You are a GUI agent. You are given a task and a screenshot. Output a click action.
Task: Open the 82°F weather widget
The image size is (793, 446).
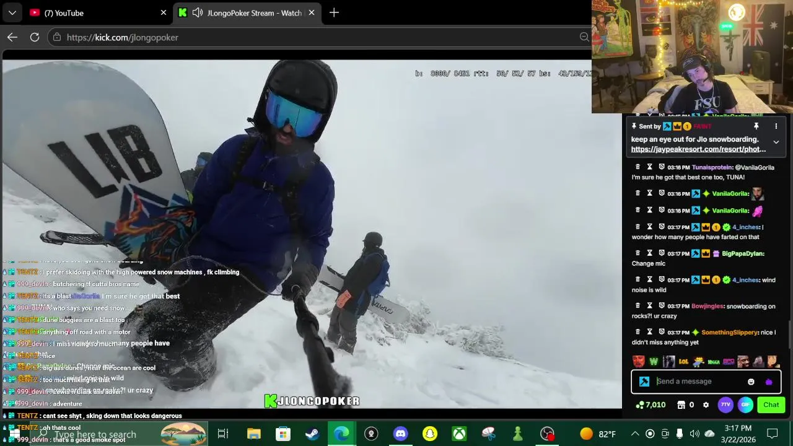(598, 434)
